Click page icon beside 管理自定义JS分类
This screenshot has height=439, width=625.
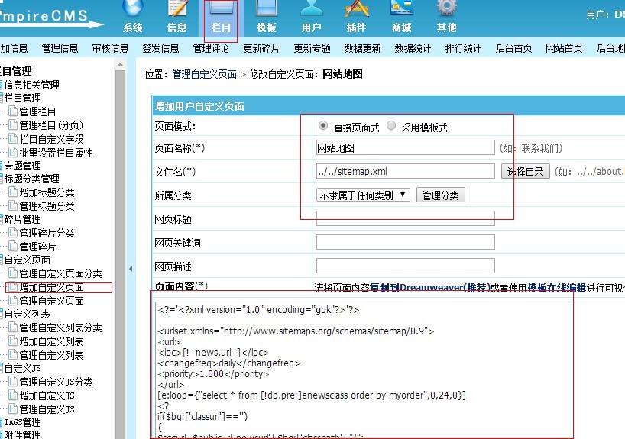click(13, 382)
